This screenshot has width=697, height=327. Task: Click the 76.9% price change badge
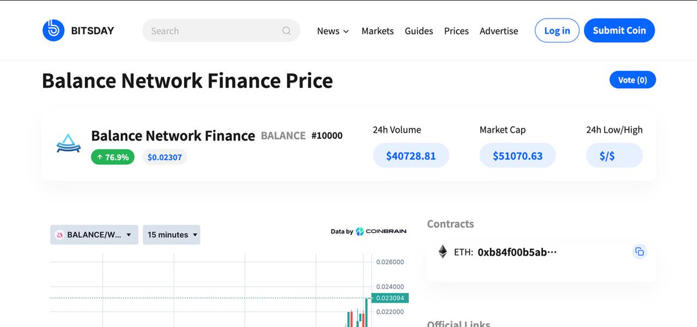[113, 157]
